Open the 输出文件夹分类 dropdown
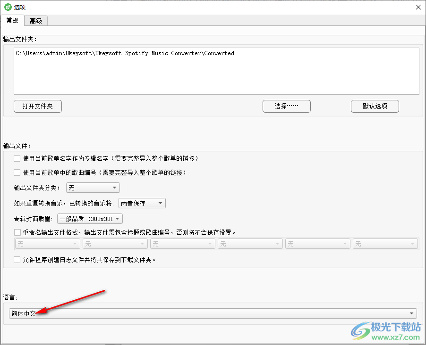426x345 pixels. (93, 188)
